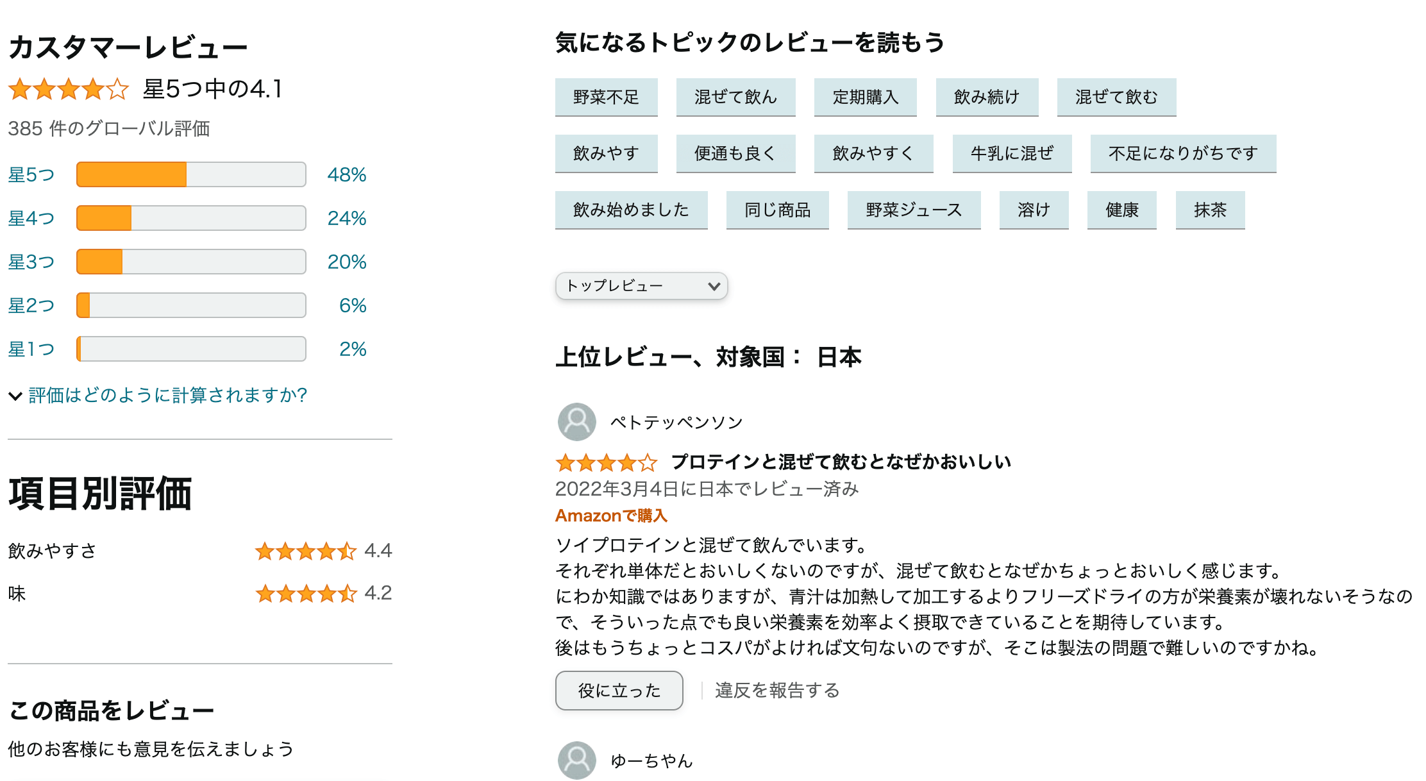Pick the 抹茶 topic tag
The image size is (1426, 781).
click(x=1209, y=210)
